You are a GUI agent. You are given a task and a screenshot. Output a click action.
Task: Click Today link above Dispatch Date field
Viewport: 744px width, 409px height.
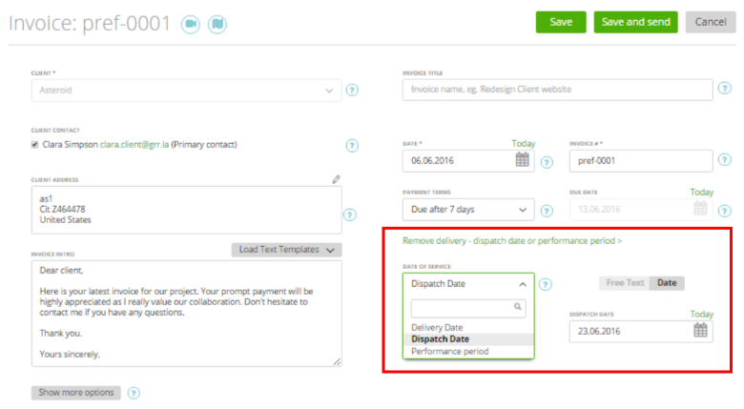[x=702, y=314]
